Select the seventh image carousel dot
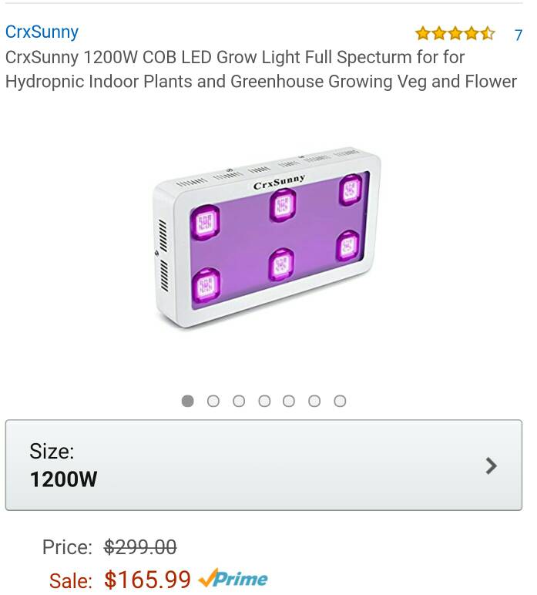 coord(340,401)
